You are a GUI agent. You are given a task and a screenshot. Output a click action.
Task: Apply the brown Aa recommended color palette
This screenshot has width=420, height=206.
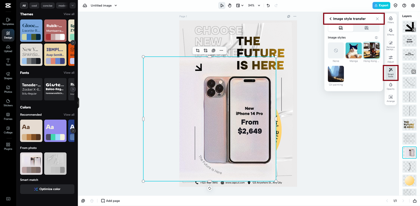point(31,131)
